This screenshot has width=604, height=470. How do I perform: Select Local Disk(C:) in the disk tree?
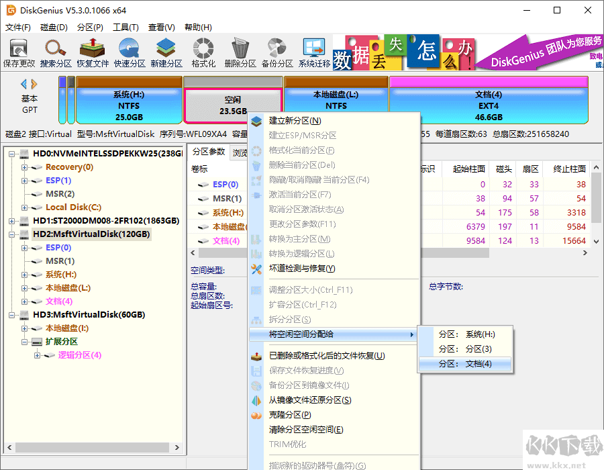(x=73, y=207)
